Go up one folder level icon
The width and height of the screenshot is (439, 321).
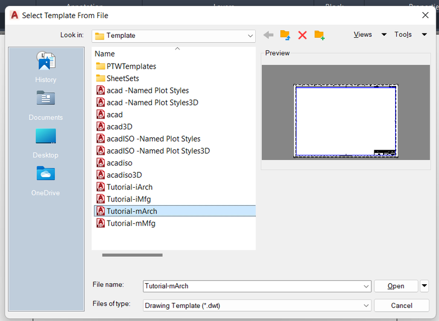point(285,35)
